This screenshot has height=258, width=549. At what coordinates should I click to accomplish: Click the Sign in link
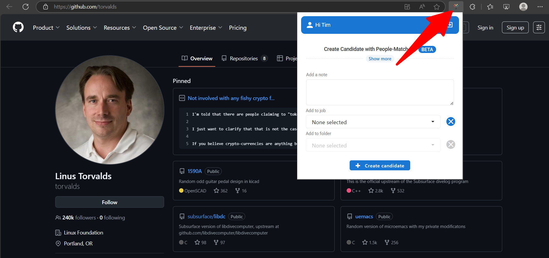coord(485,28)
